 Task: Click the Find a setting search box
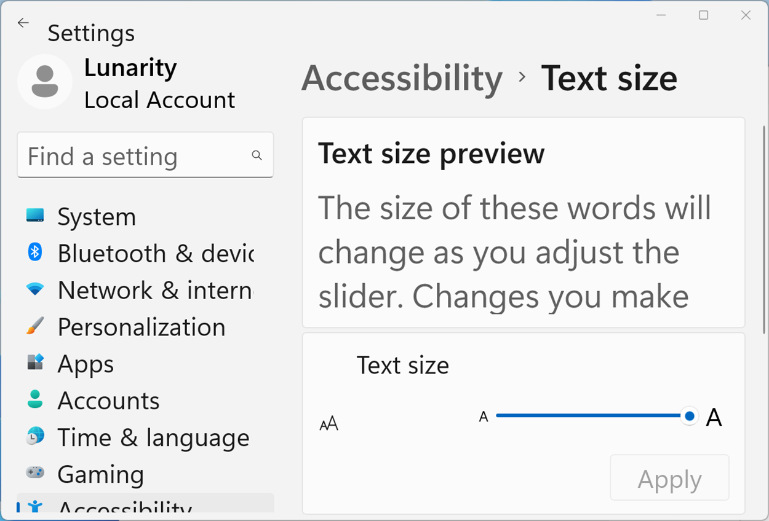coord(135,157)
